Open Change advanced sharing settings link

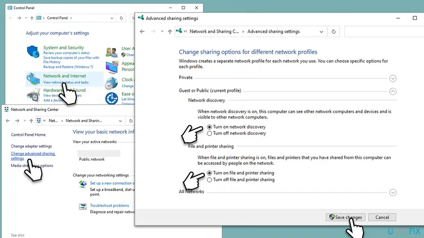(33, 156)
